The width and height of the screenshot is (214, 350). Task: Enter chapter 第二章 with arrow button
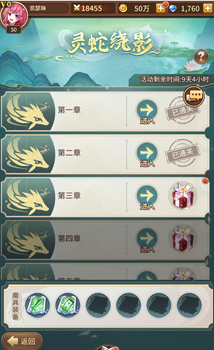point(147,154)
